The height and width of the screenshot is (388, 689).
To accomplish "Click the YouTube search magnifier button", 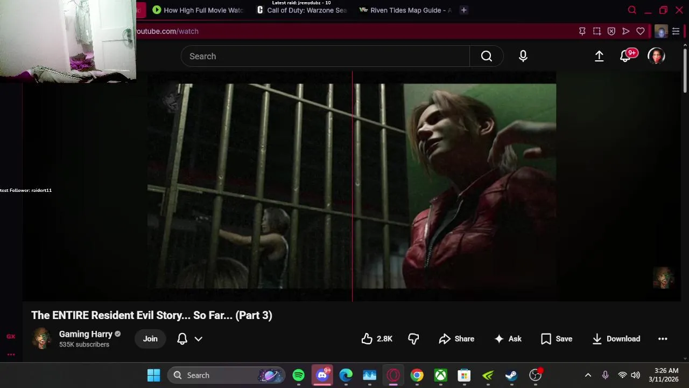I will point(487,56).
